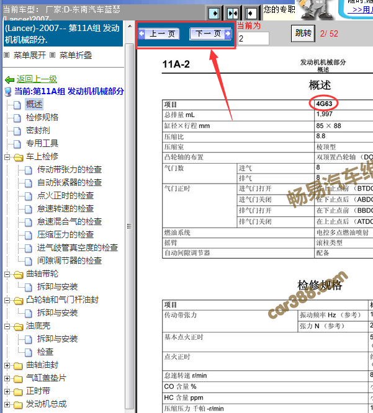Screen dimensions: 373x413
Task: Click the page icon beside 专用工具
Action: pos(17,144)
